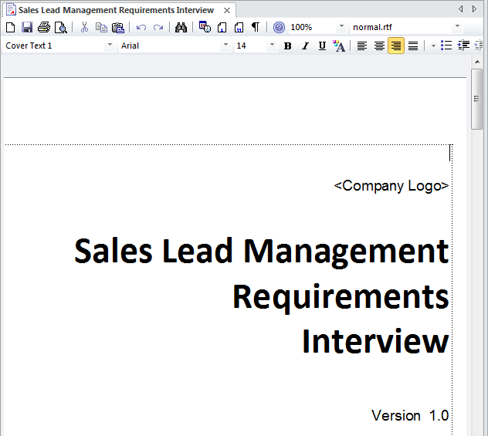Image resolution: width=488 pixels, height=436 pixels.
Task: Open Help with the question mark icon
Action: 279,28
